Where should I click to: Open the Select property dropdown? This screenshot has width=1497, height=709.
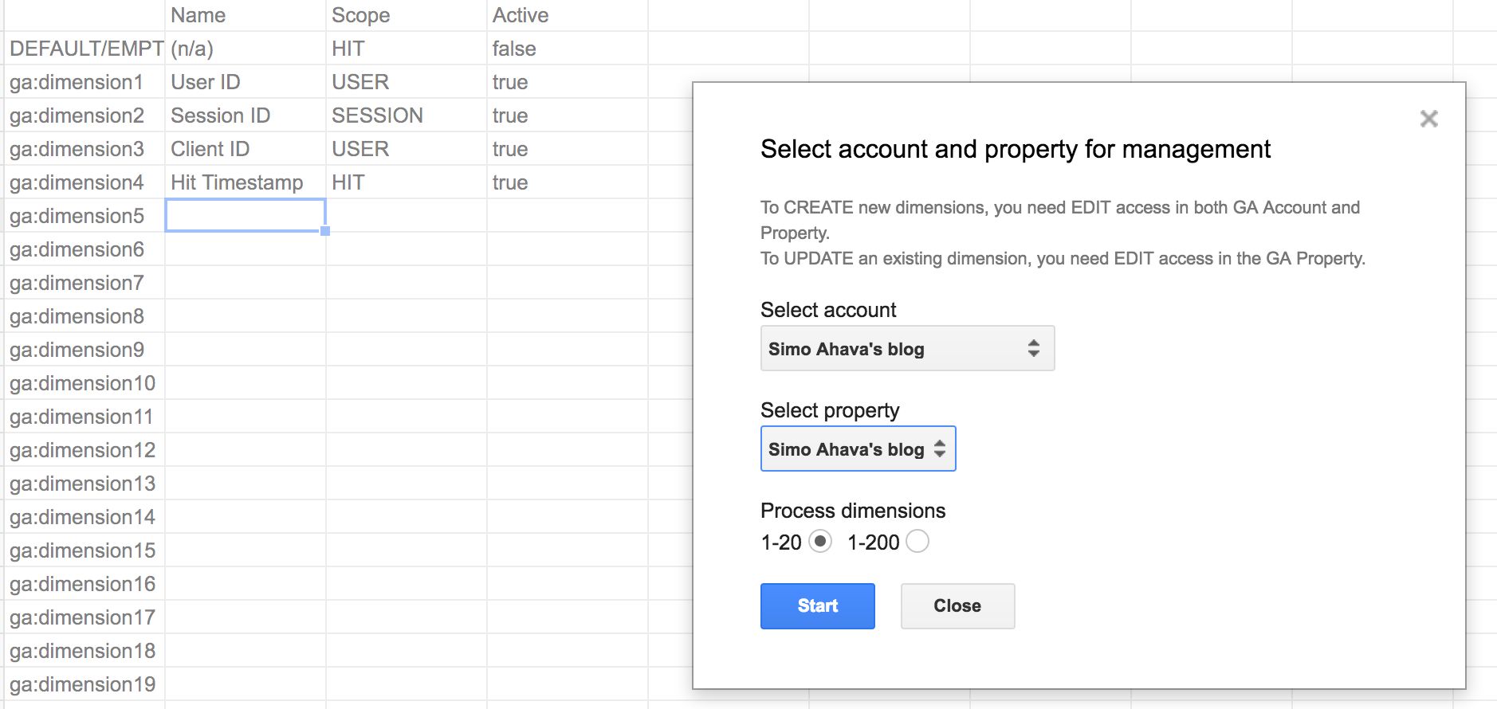[x=858, y=449]
